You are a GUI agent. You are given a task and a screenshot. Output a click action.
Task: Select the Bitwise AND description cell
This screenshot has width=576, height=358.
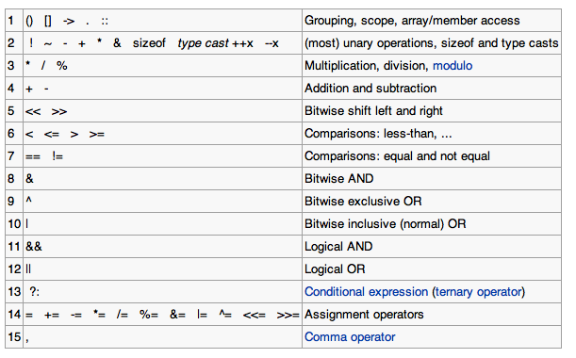tap(432, 179)
